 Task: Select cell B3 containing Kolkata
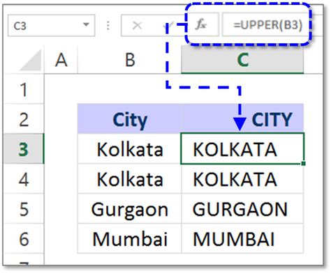pyautogui.click(x=129, y=149)
